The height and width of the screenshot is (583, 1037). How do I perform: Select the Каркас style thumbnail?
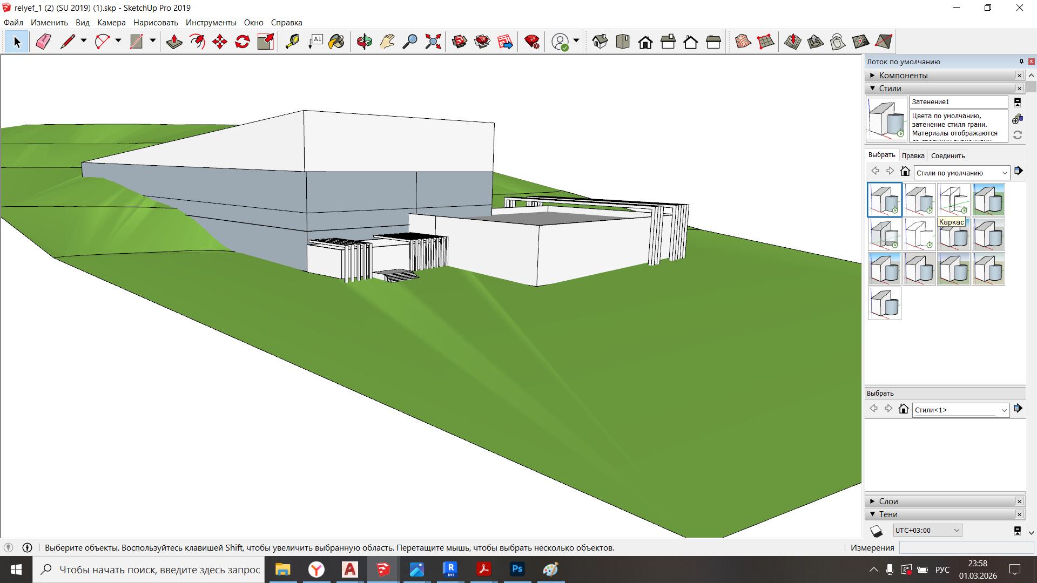pos(953,200)
